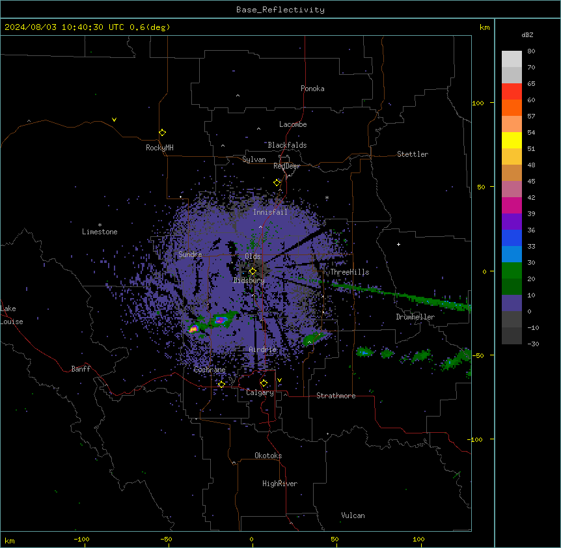Click the Lacombe city label
The image size is (561, 548).
293,124
